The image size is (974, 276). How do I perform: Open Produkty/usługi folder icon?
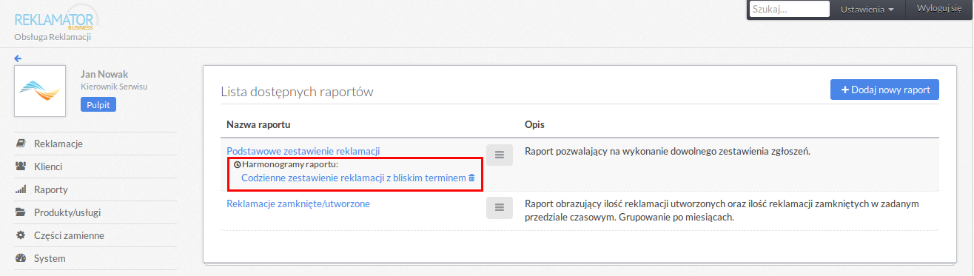[21, 212]
